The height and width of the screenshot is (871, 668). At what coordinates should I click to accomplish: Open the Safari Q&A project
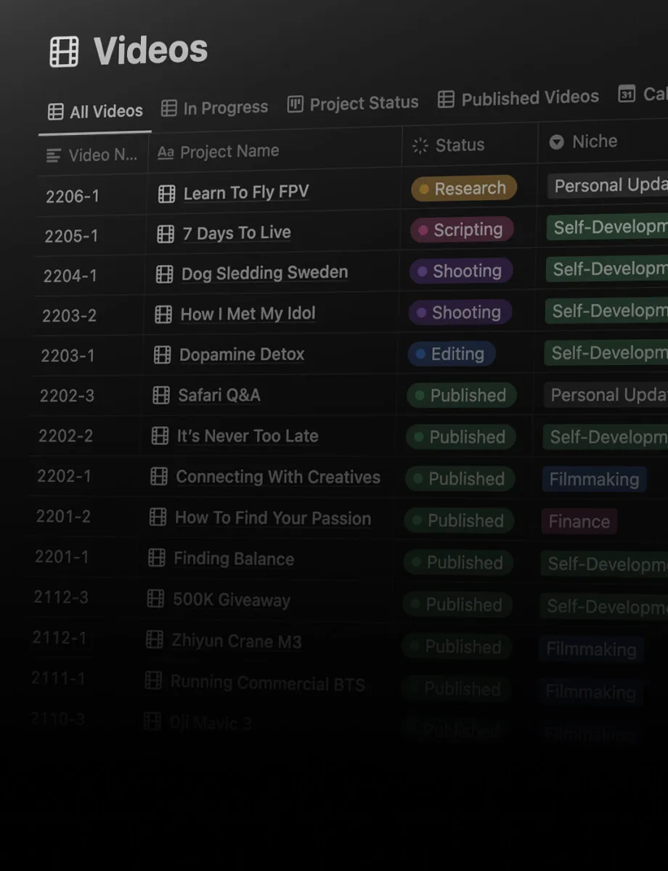click(219, 396)
